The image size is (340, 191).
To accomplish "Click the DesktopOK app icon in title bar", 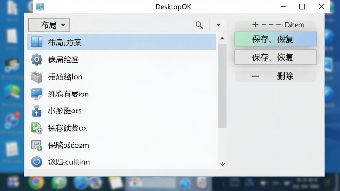I will [x=40, y=7].
